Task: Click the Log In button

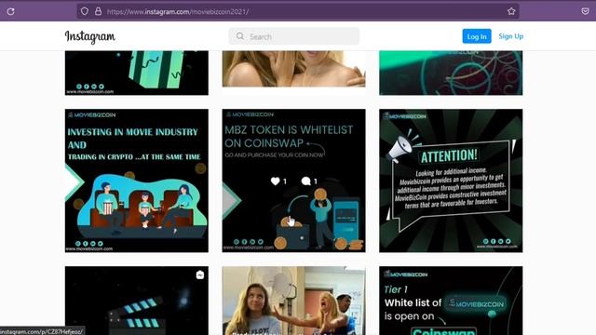Action: (477, 36)
